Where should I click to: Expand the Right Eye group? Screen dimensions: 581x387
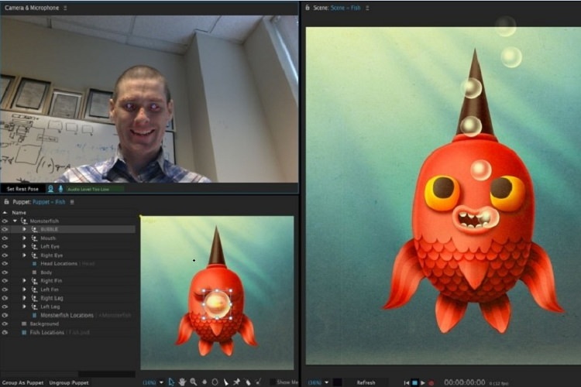click(x=25, y=255)
